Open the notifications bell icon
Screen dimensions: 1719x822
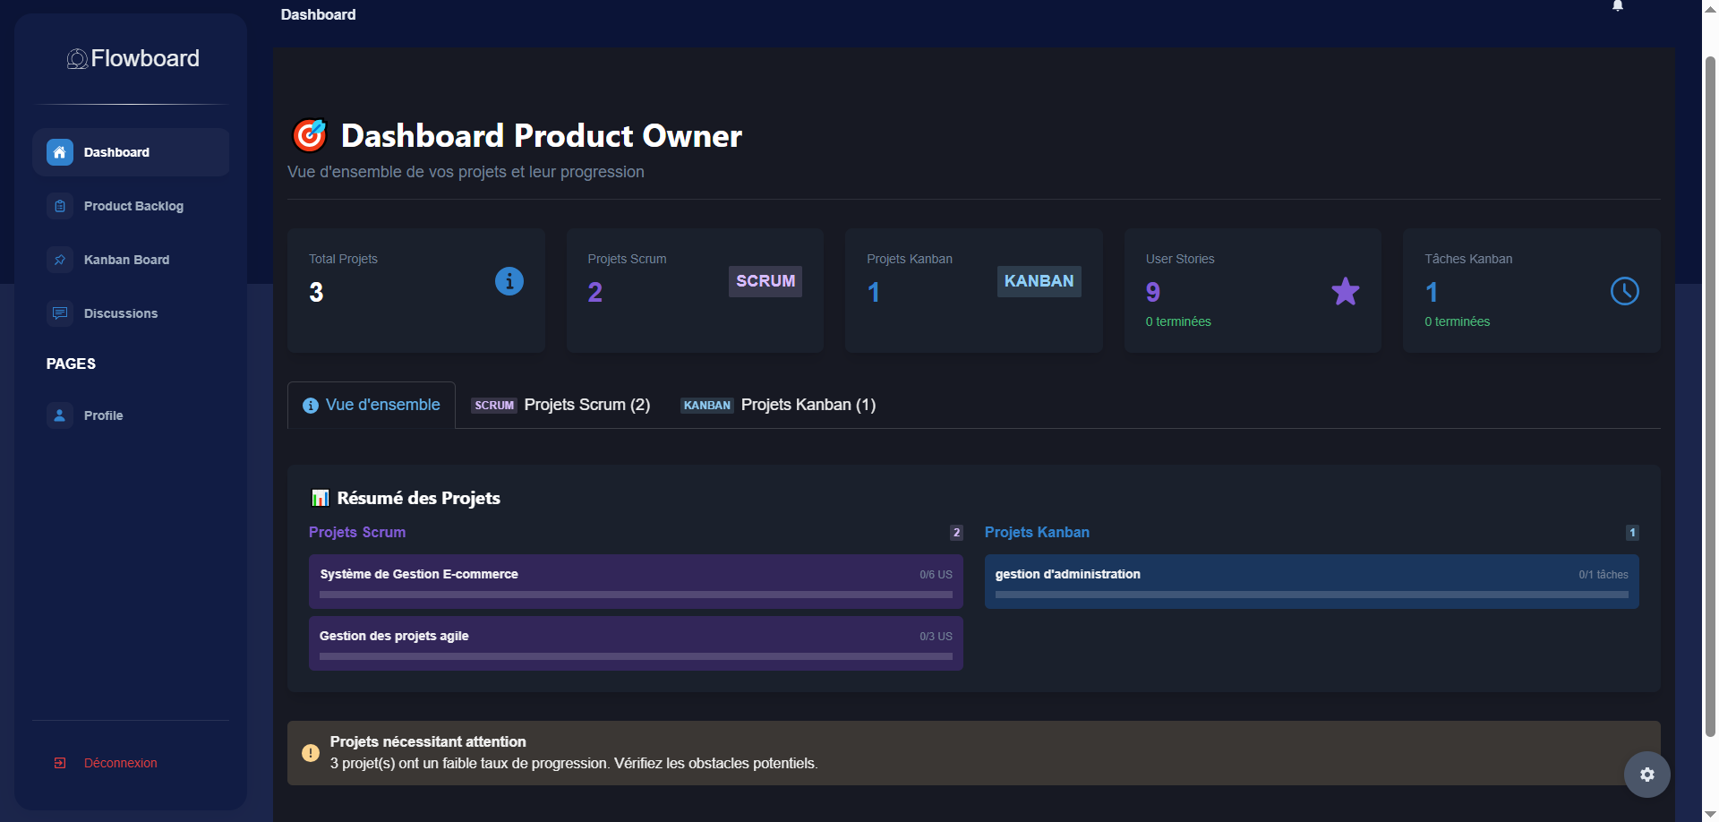click(x=1618, y=5)
